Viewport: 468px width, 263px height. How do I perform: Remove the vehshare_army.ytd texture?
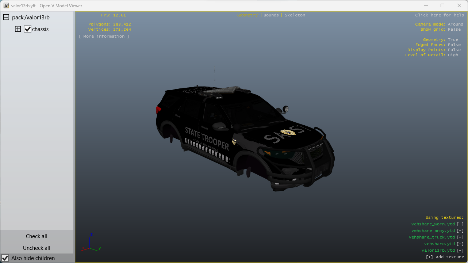pyautogui.click(x=460, y=231)
